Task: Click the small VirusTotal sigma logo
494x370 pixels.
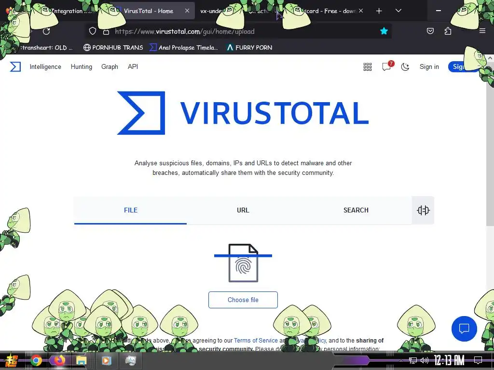Action: [15, 66]
